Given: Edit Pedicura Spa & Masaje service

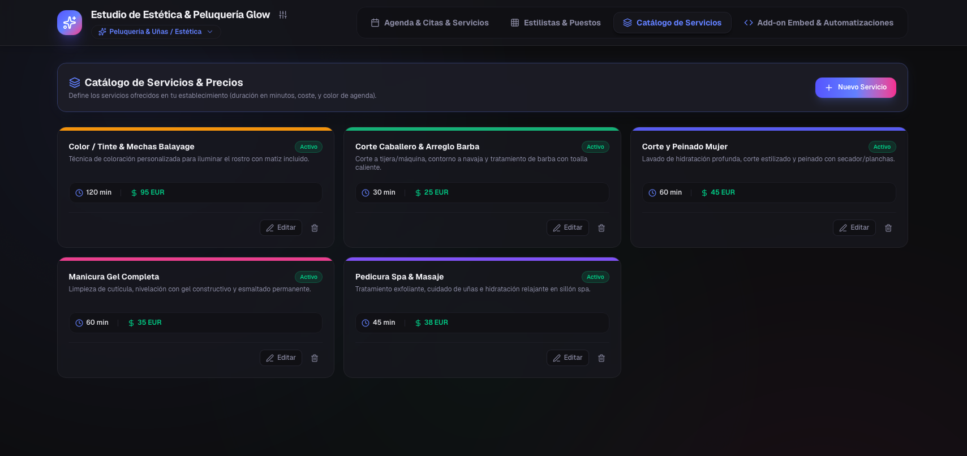Looking at the screenshot, I should click(568, 358).
